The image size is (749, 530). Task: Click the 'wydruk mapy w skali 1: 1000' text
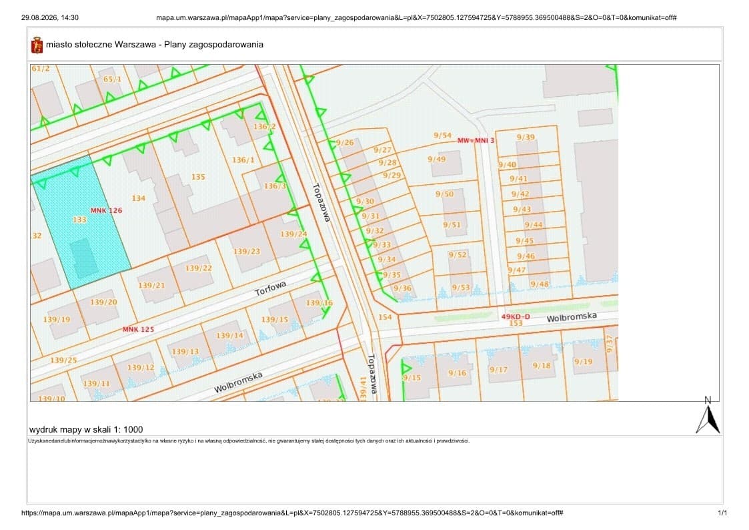tap(86, 430)
